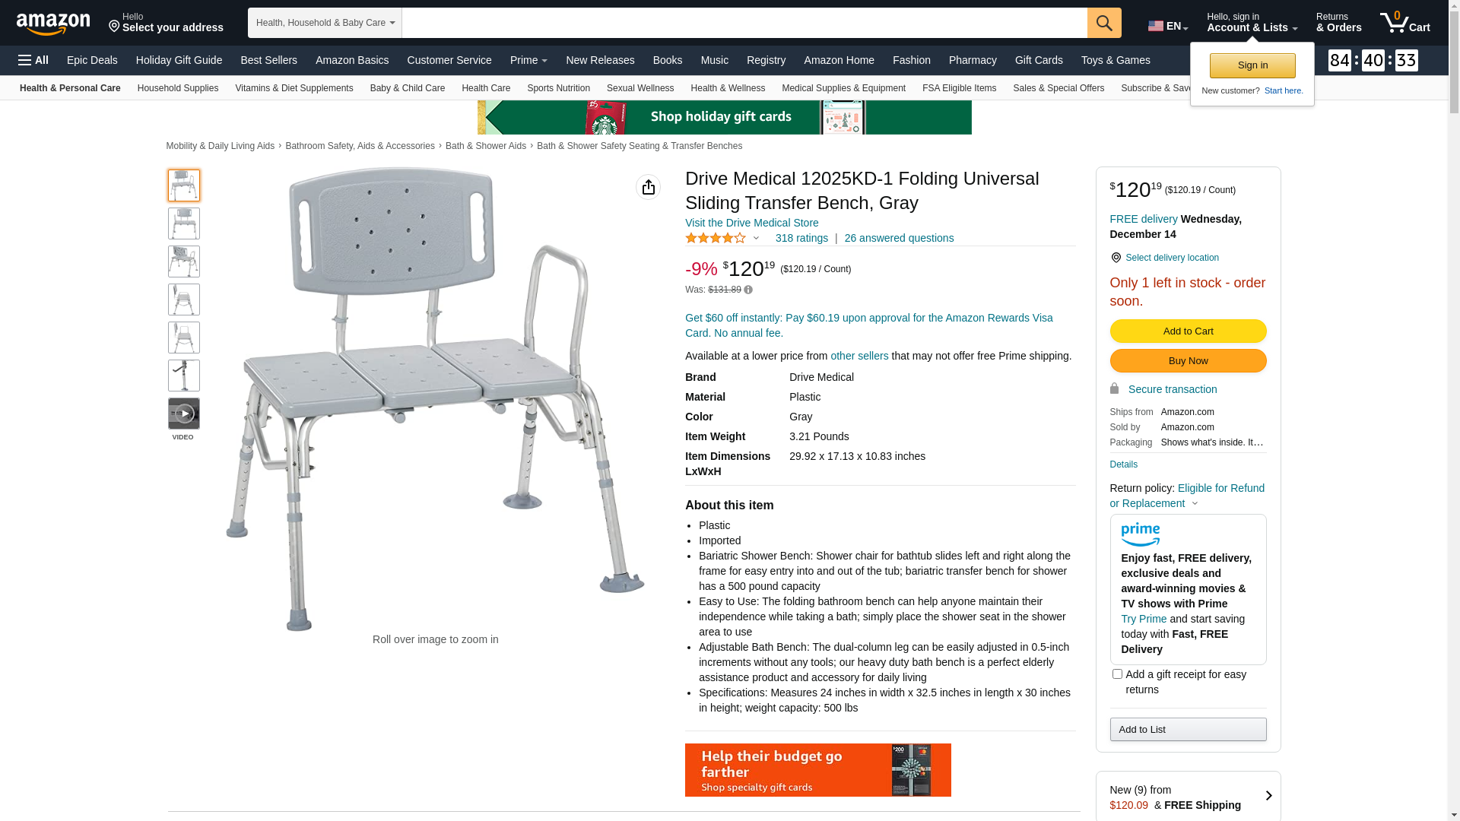Expand the EN language selector
Screen dimensions: 1460x821
tap(1168, 26)
